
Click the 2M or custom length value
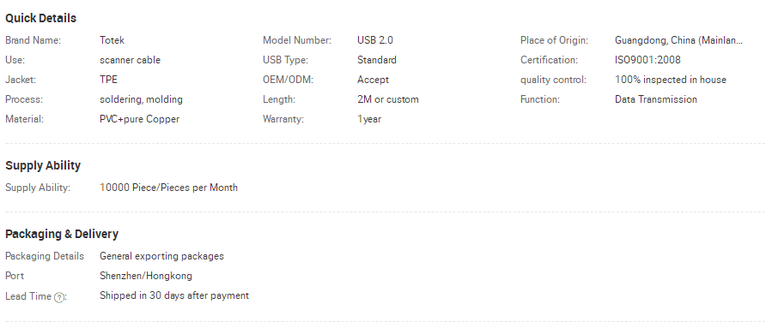point(388,99)
